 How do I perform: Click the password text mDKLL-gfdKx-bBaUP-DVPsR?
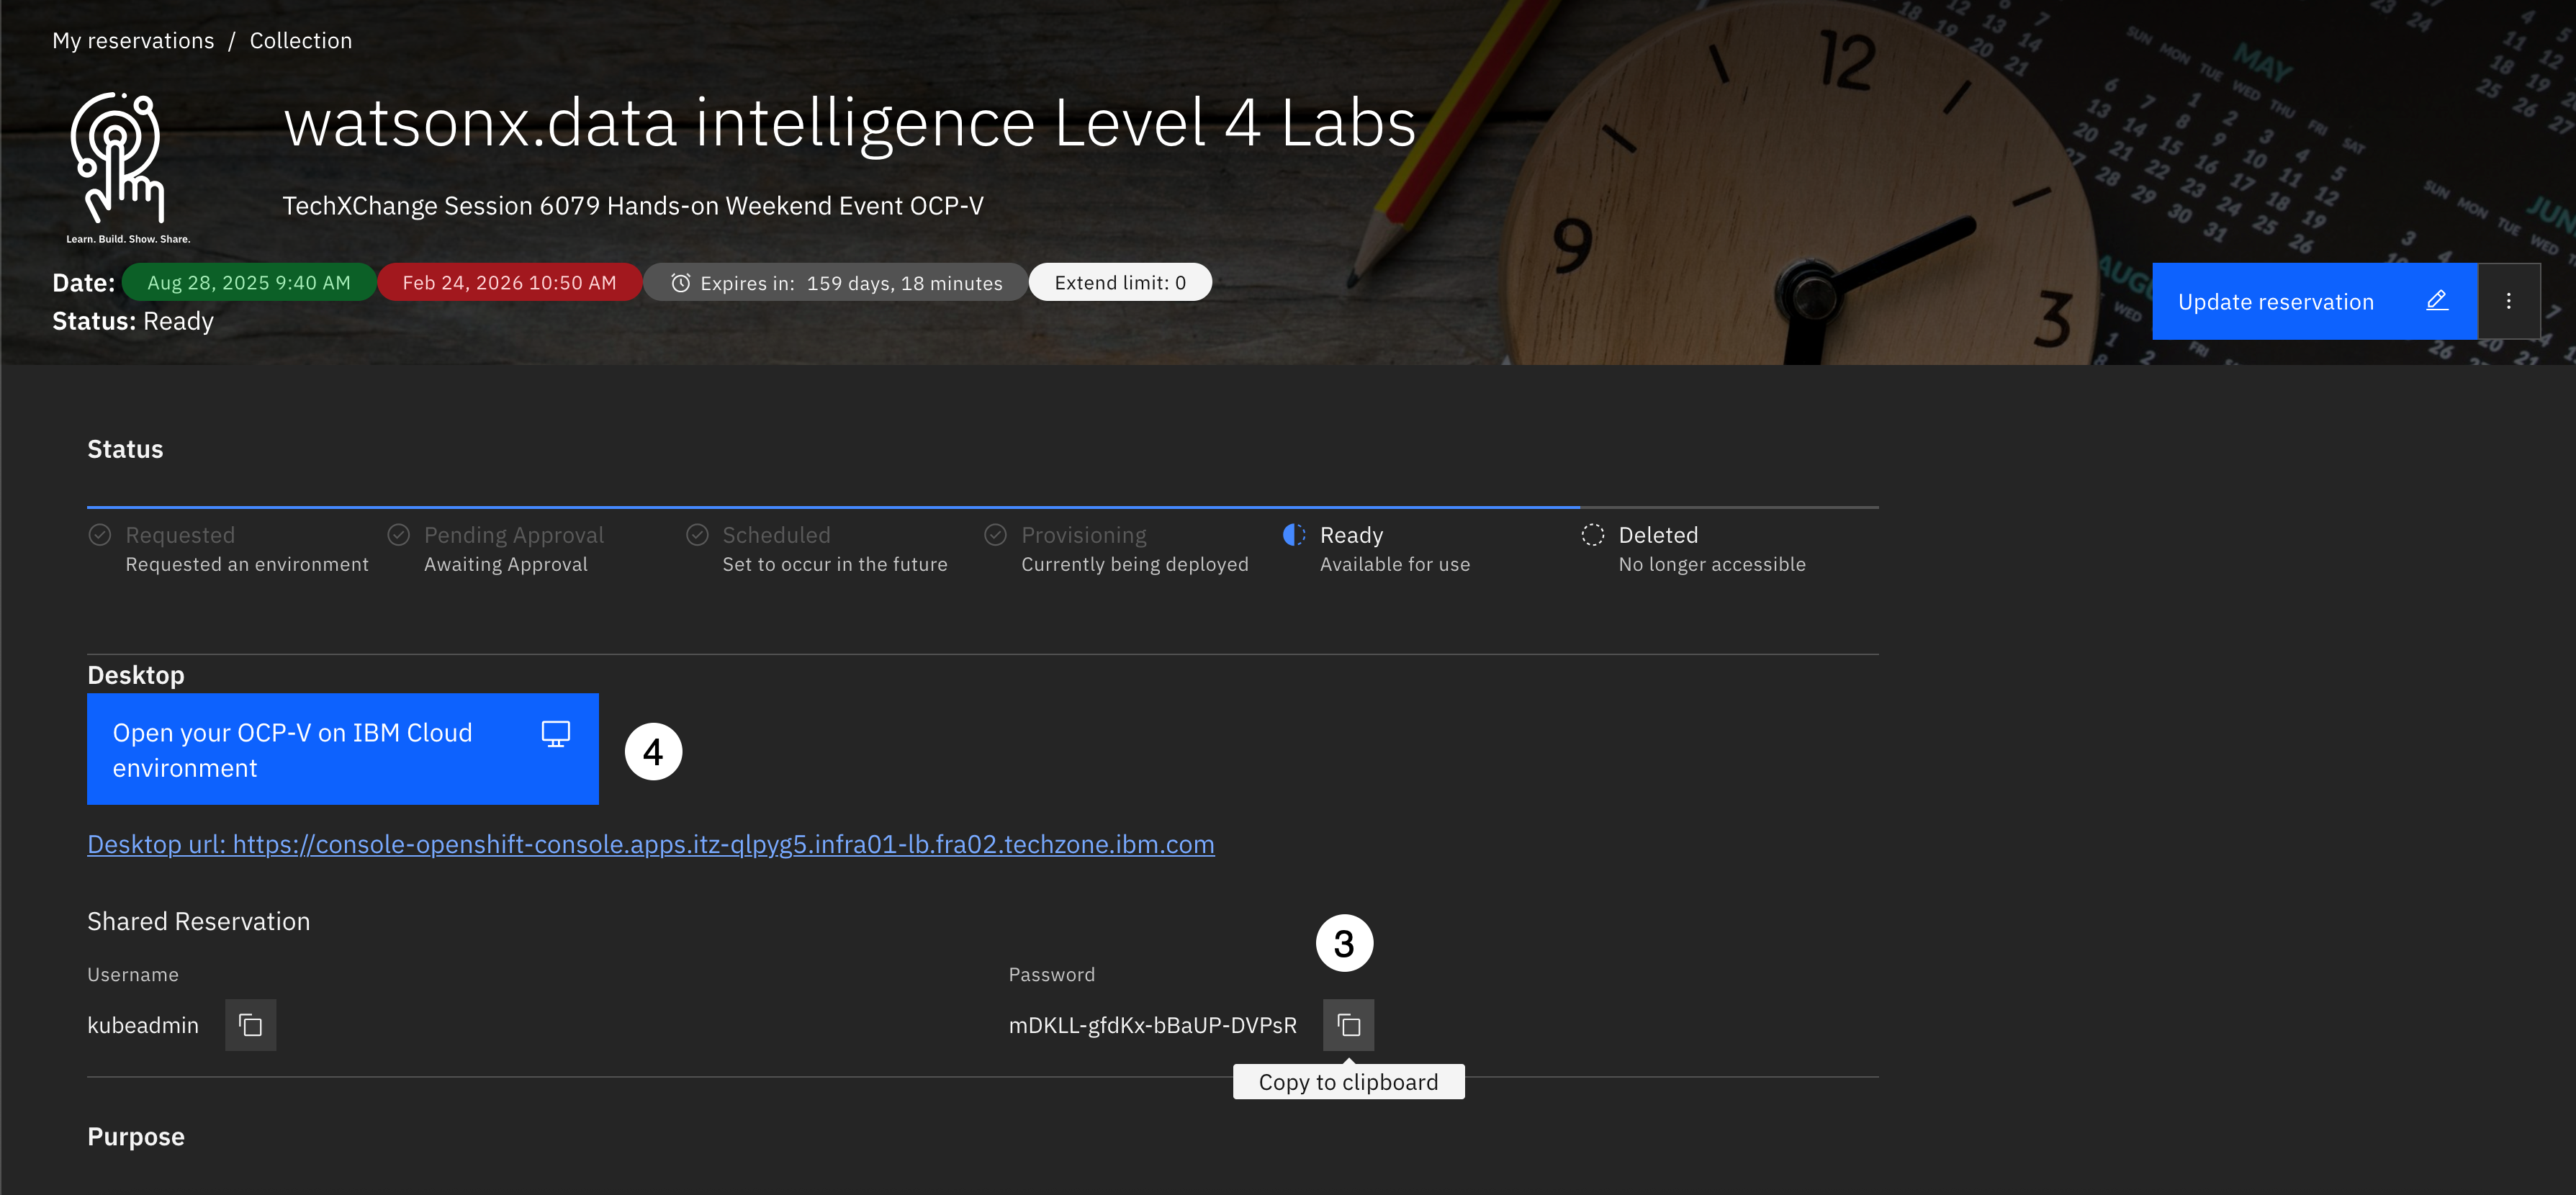[x=1152, y=1025]
